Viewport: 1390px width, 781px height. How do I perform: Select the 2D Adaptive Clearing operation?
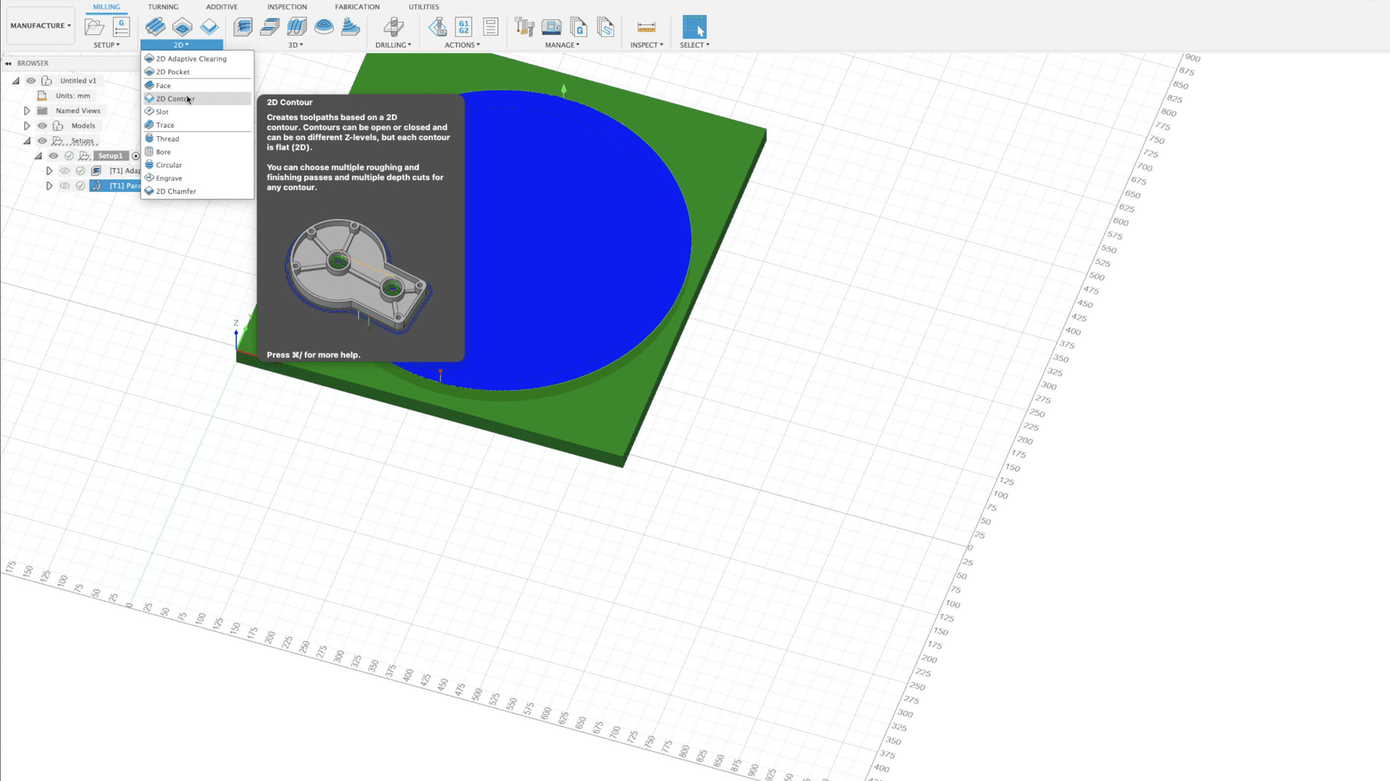191,58
